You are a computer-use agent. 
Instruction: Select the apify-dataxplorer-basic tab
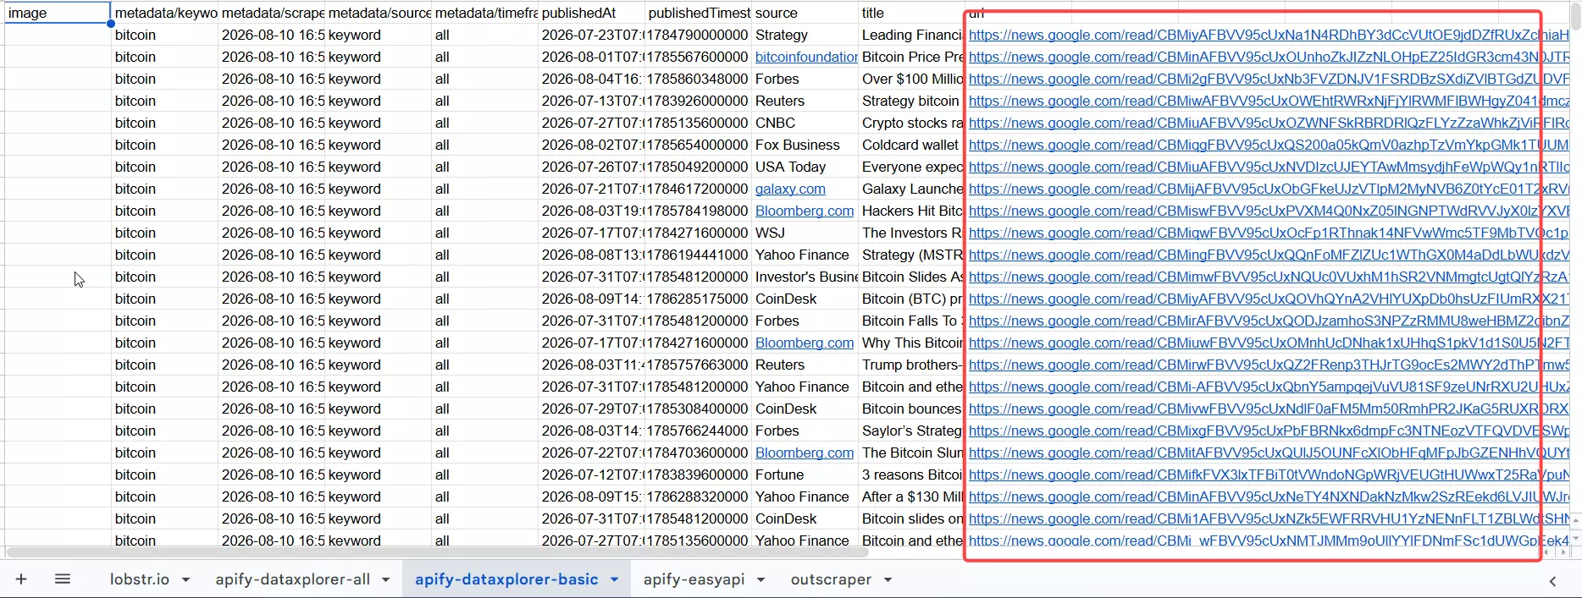(x=506, y=579)
